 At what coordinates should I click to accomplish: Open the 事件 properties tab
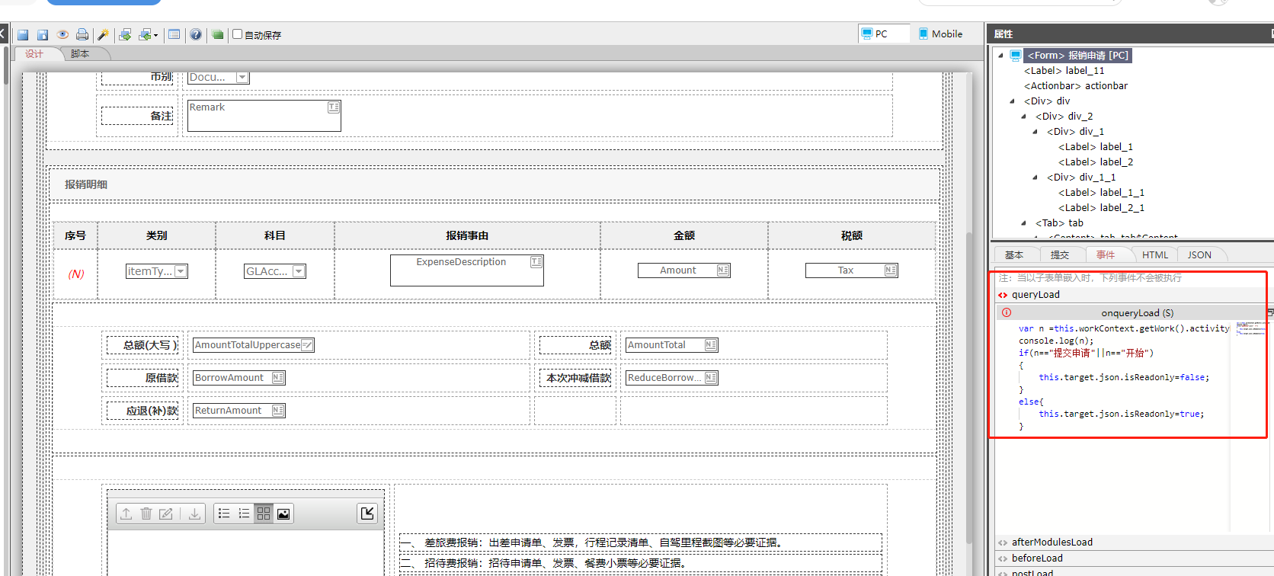pyautogui.click(x=1106, y=255)
